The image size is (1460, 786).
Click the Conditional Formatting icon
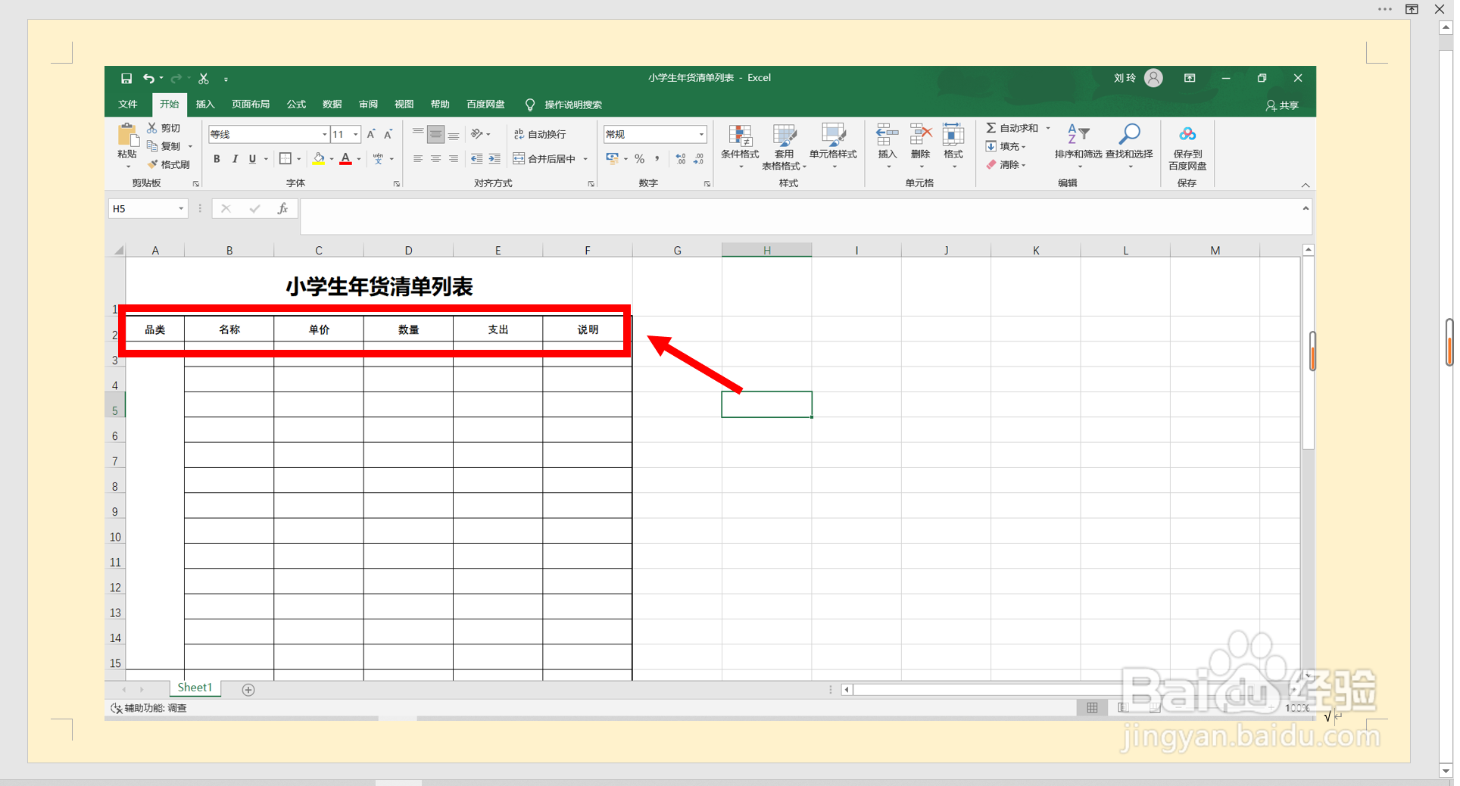740,136
